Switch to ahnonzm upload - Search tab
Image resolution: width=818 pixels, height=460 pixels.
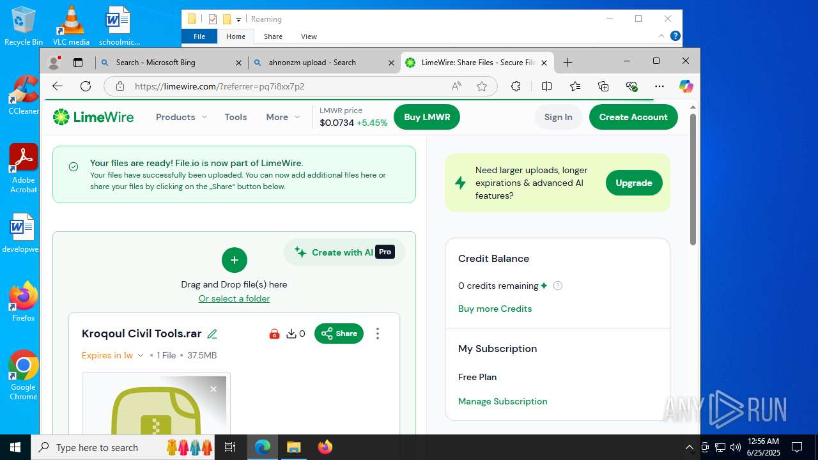[x=324, y=63]
